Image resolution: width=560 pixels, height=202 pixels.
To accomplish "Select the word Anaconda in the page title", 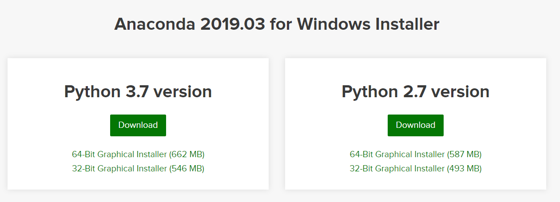I will (155, 24).
